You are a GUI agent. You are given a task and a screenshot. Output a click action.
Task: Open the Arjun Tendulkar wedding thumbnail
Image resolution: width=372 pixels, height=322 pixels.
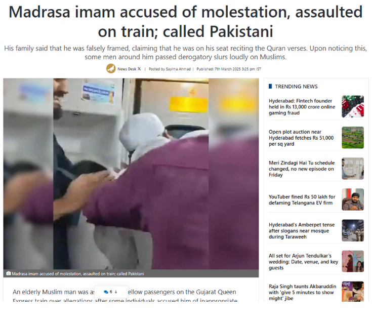tap(353, 261)
